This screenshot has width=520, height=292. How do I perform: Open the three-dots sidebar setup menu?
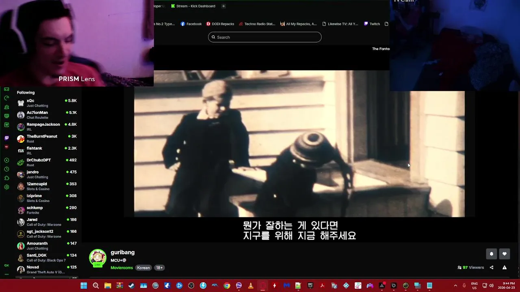point(6,274)
